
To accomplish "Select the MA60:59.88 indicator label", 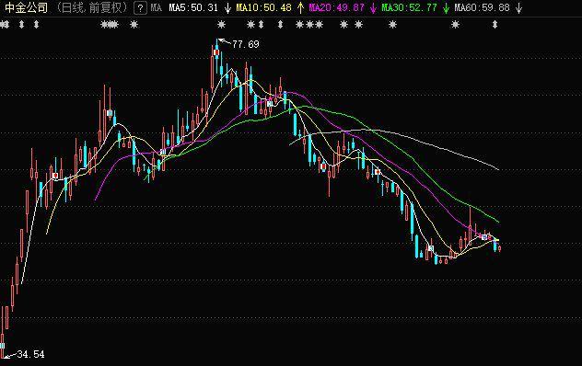I will [x=483, y=7].
